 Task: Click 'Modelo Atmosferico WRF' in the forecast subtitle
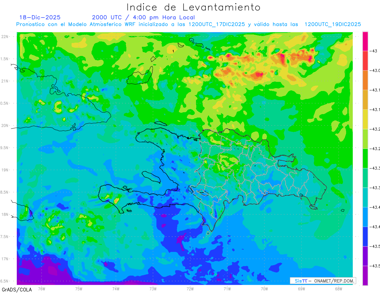tap(102, 24)
